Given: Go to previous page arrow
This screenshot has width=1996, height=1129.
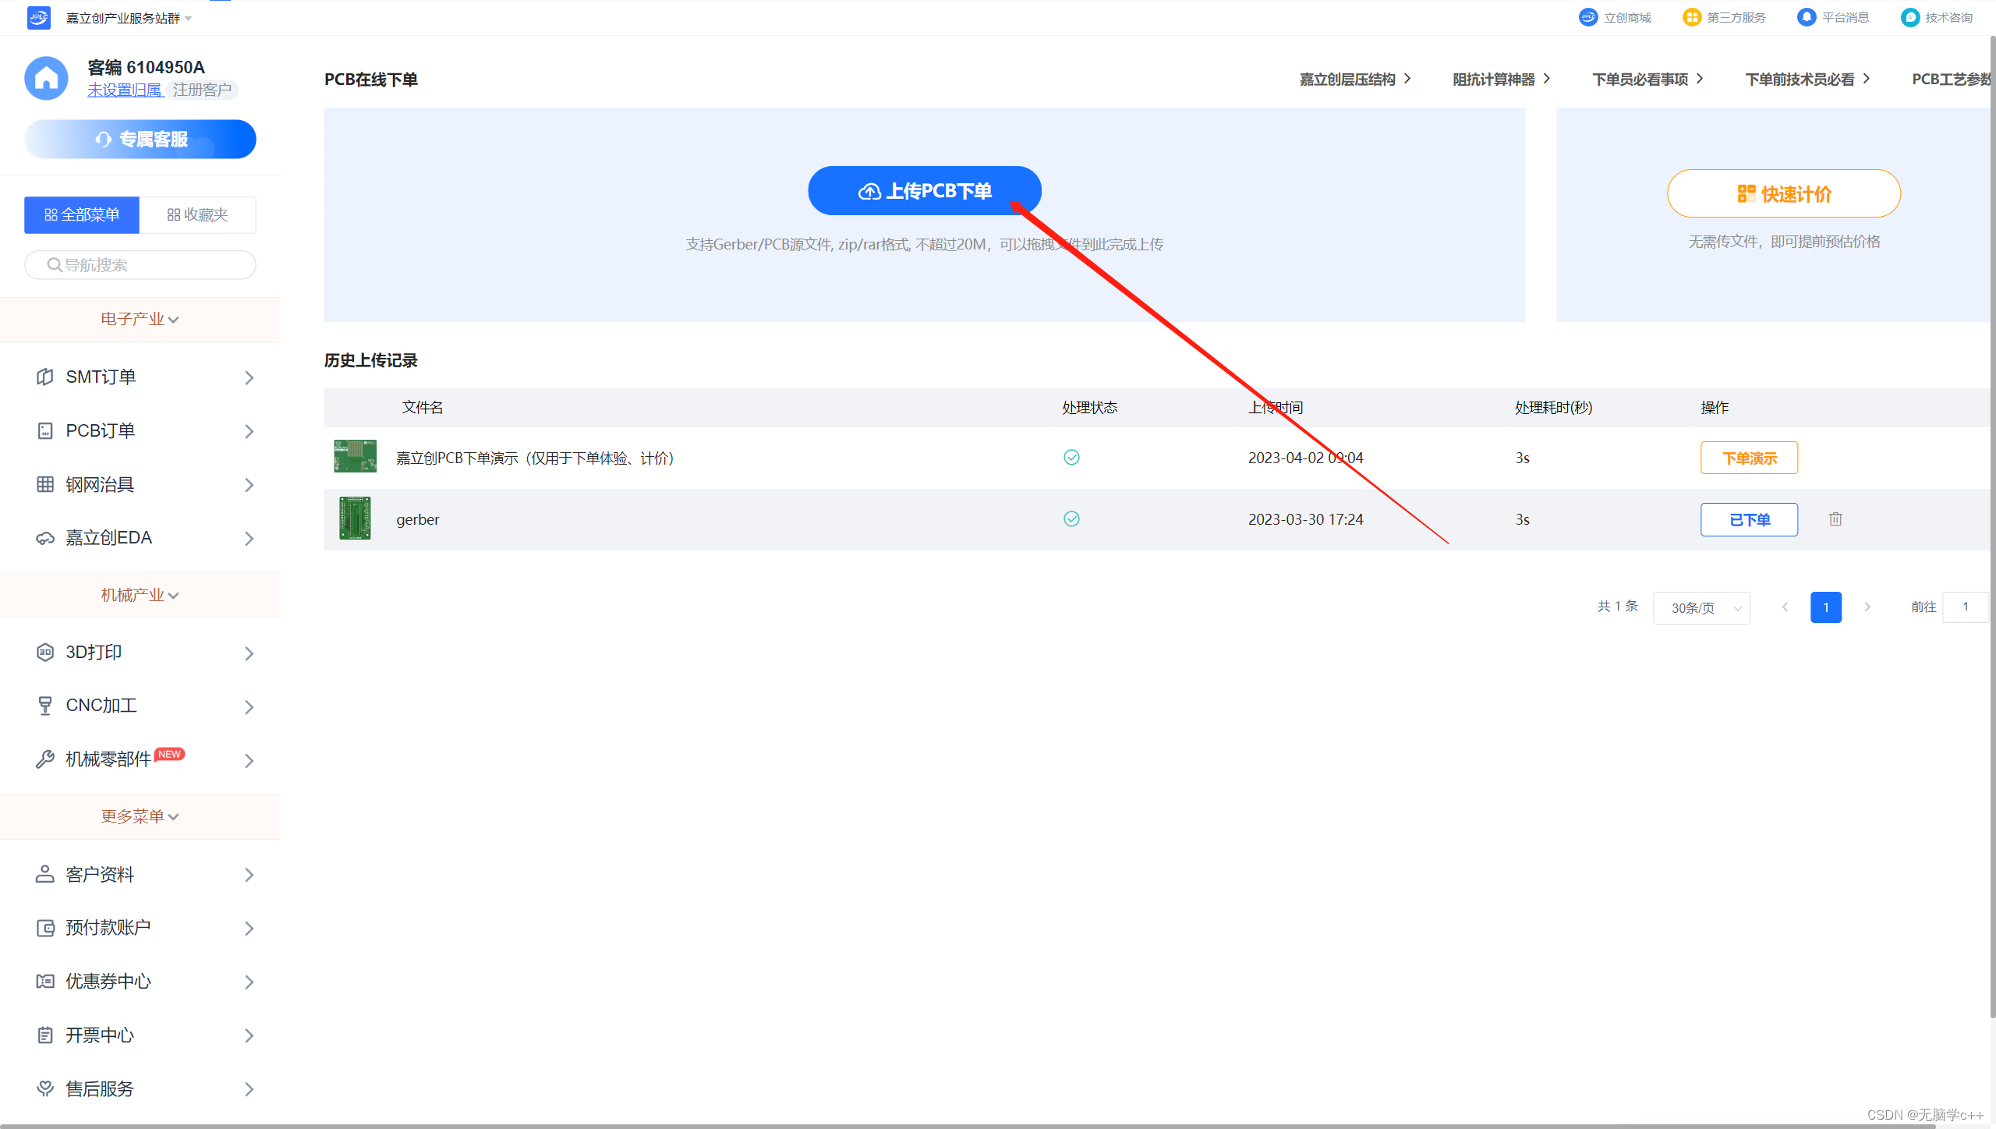Looking at the screenshot, I should click(1785, 607).
